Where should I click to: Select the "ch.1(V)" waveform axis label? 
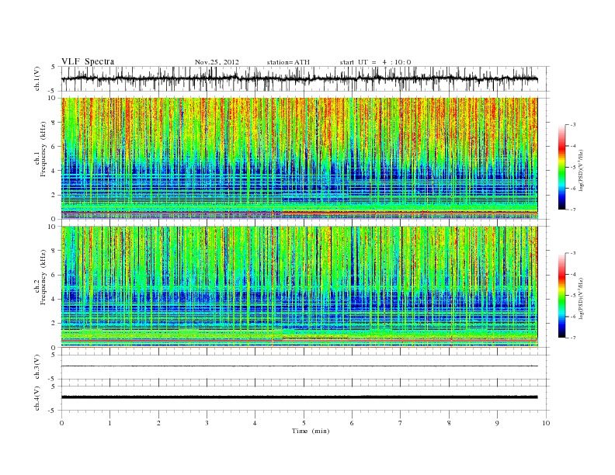pos(37,78)
